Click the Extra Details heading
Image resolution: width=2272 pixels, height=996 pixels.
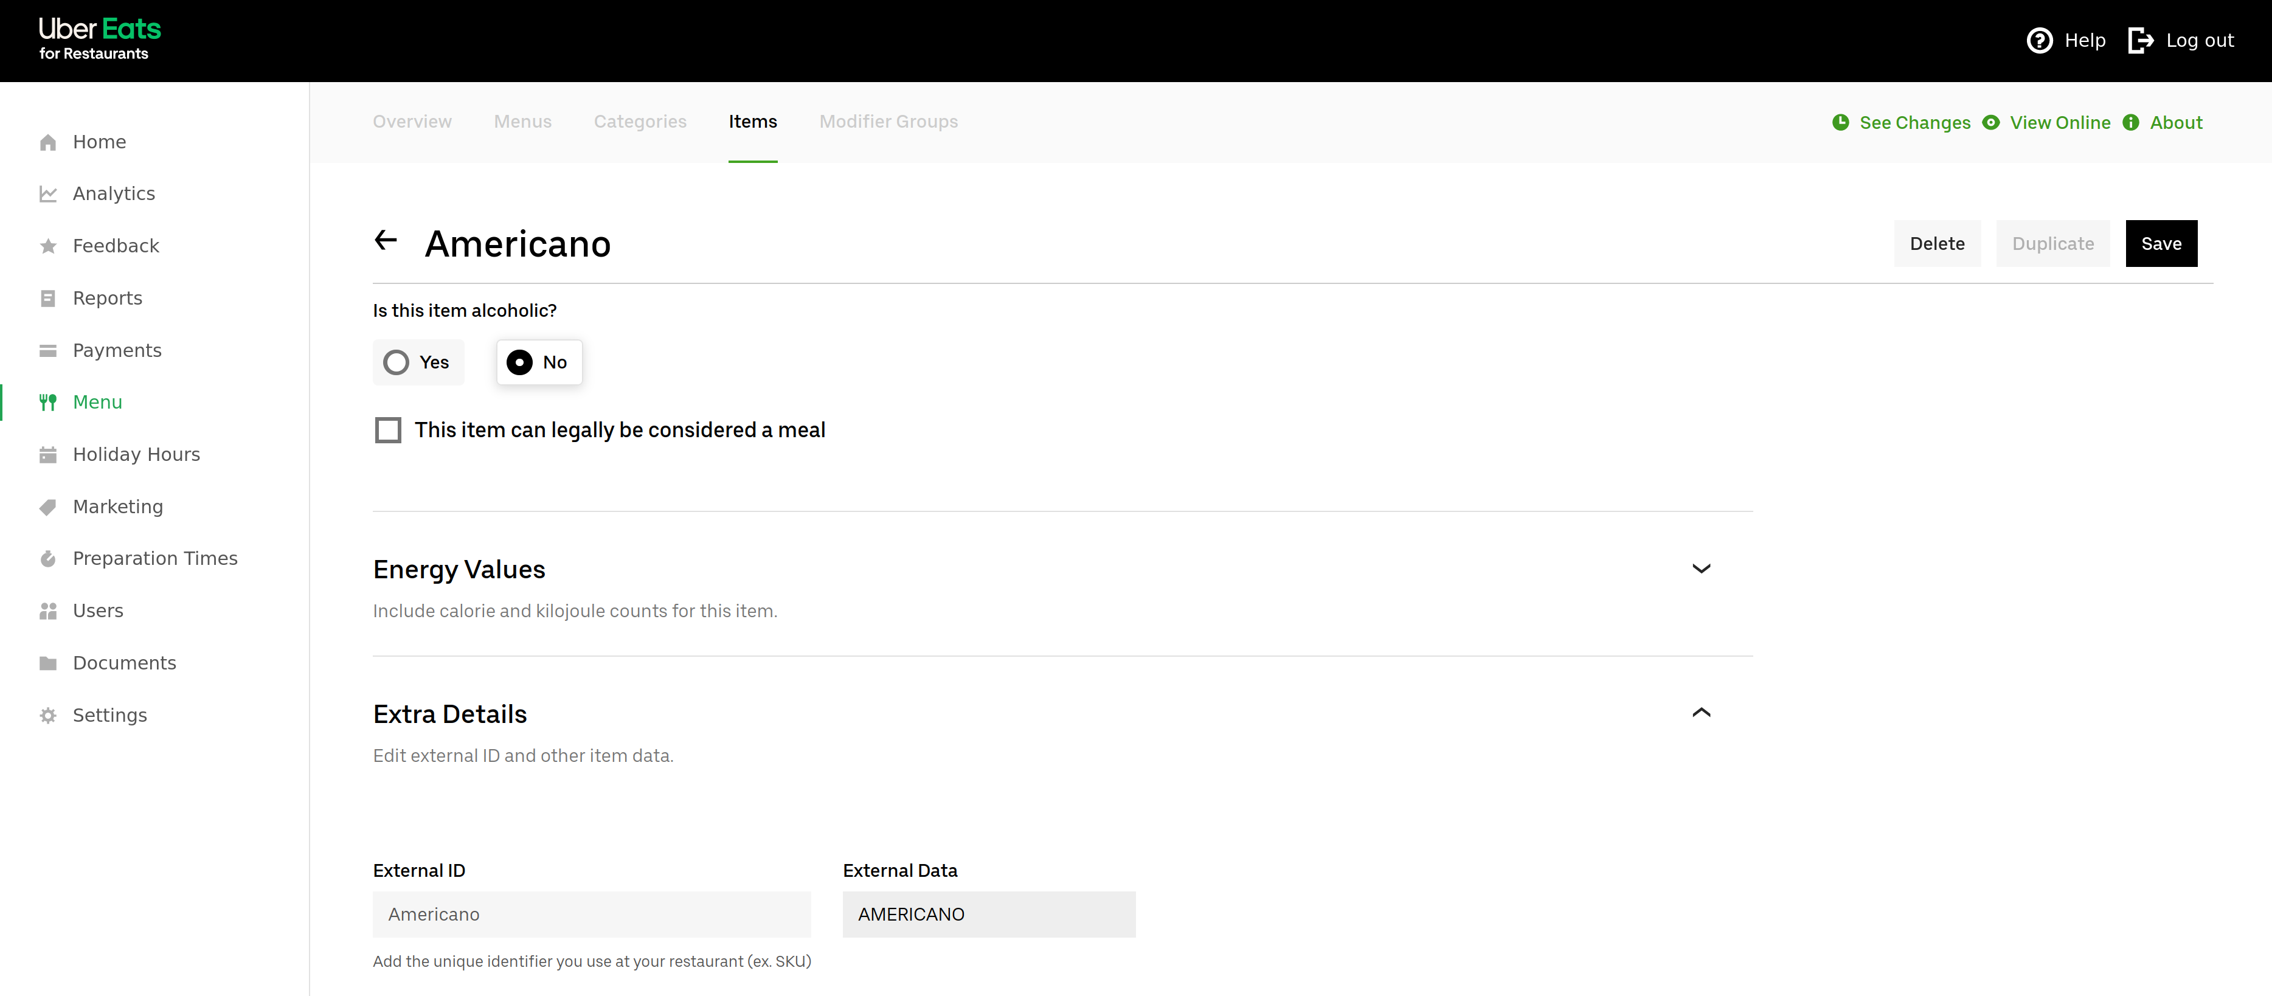(450, 714)
